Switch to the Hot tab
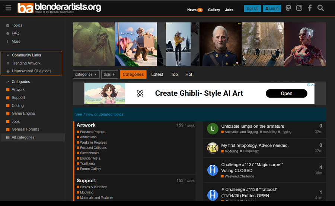 coord(189,75)
